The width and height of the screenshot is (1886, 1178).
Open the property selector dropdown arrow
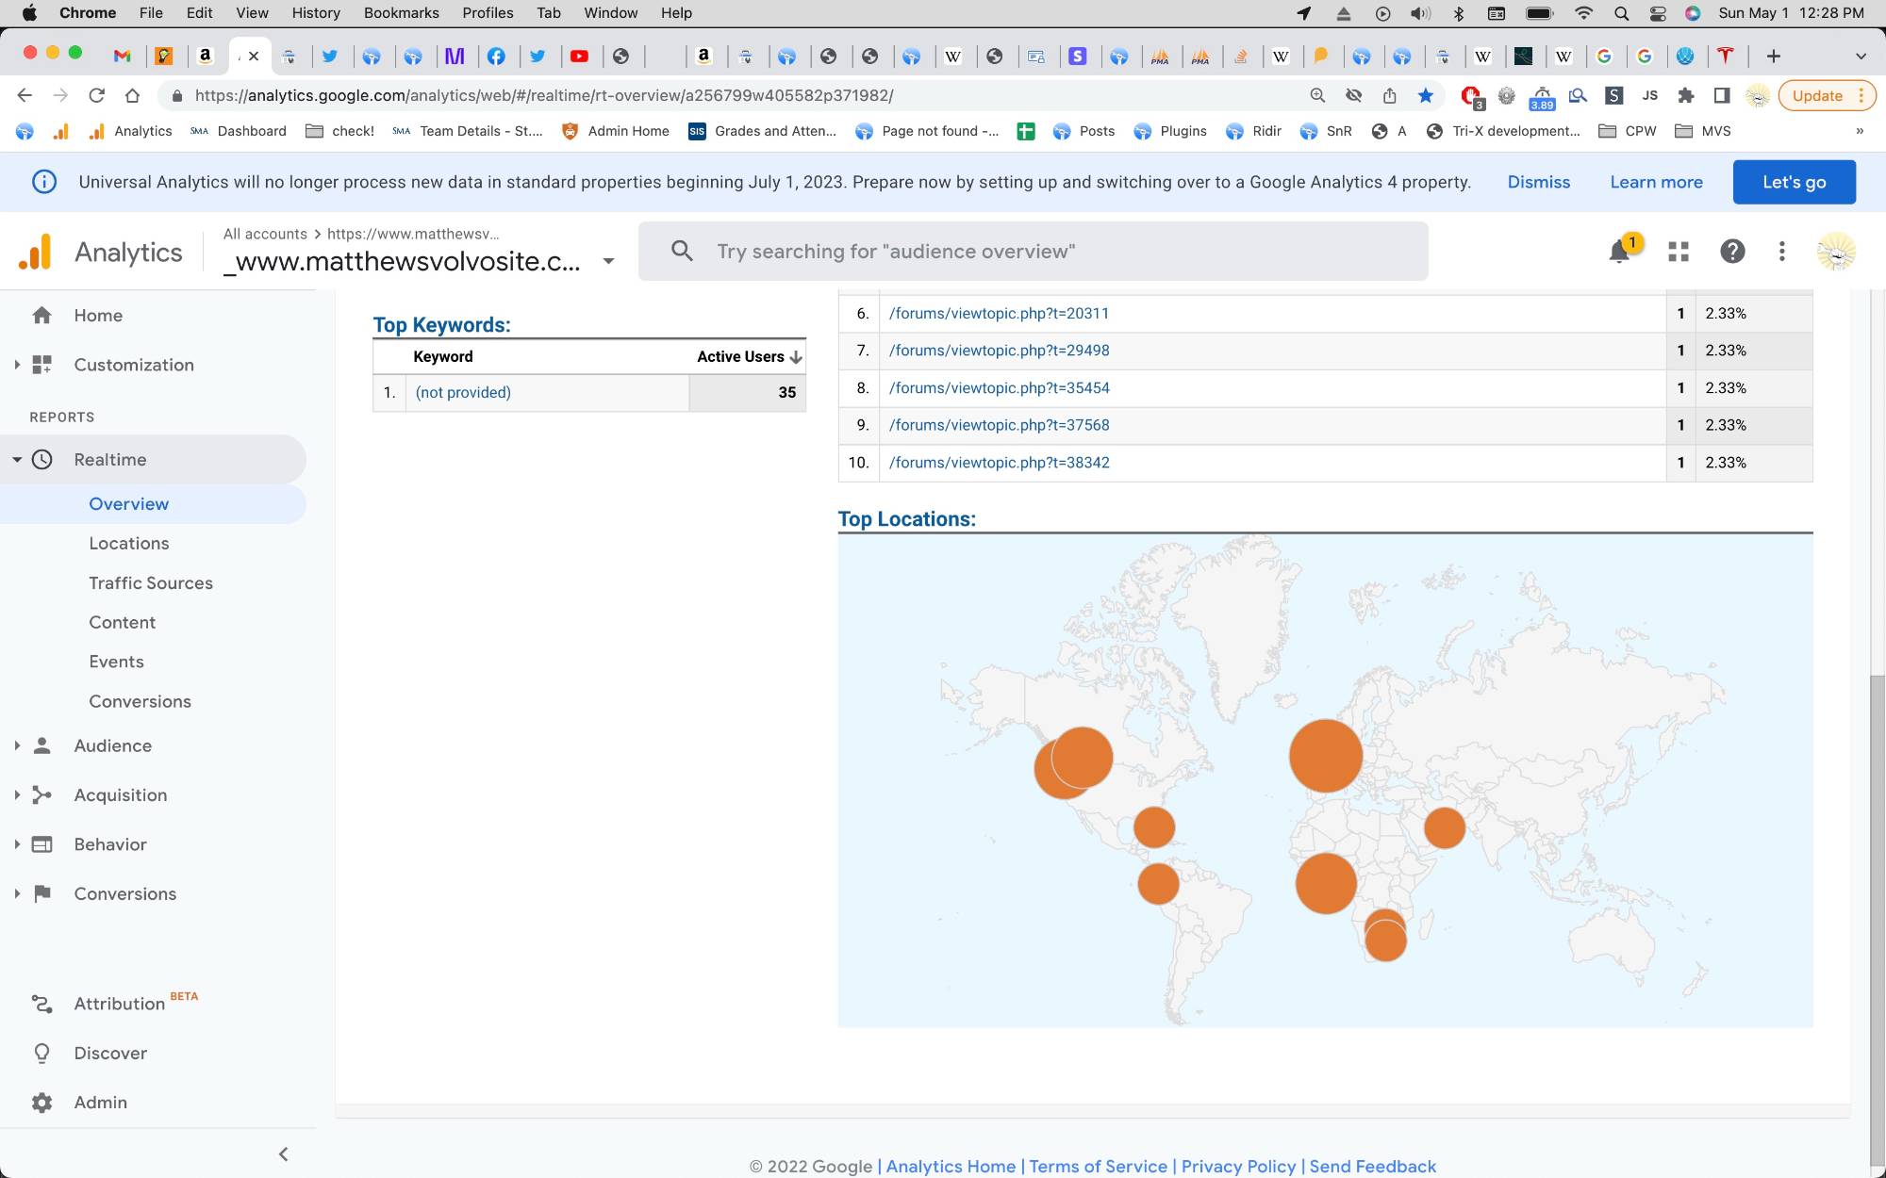point(608,261)
